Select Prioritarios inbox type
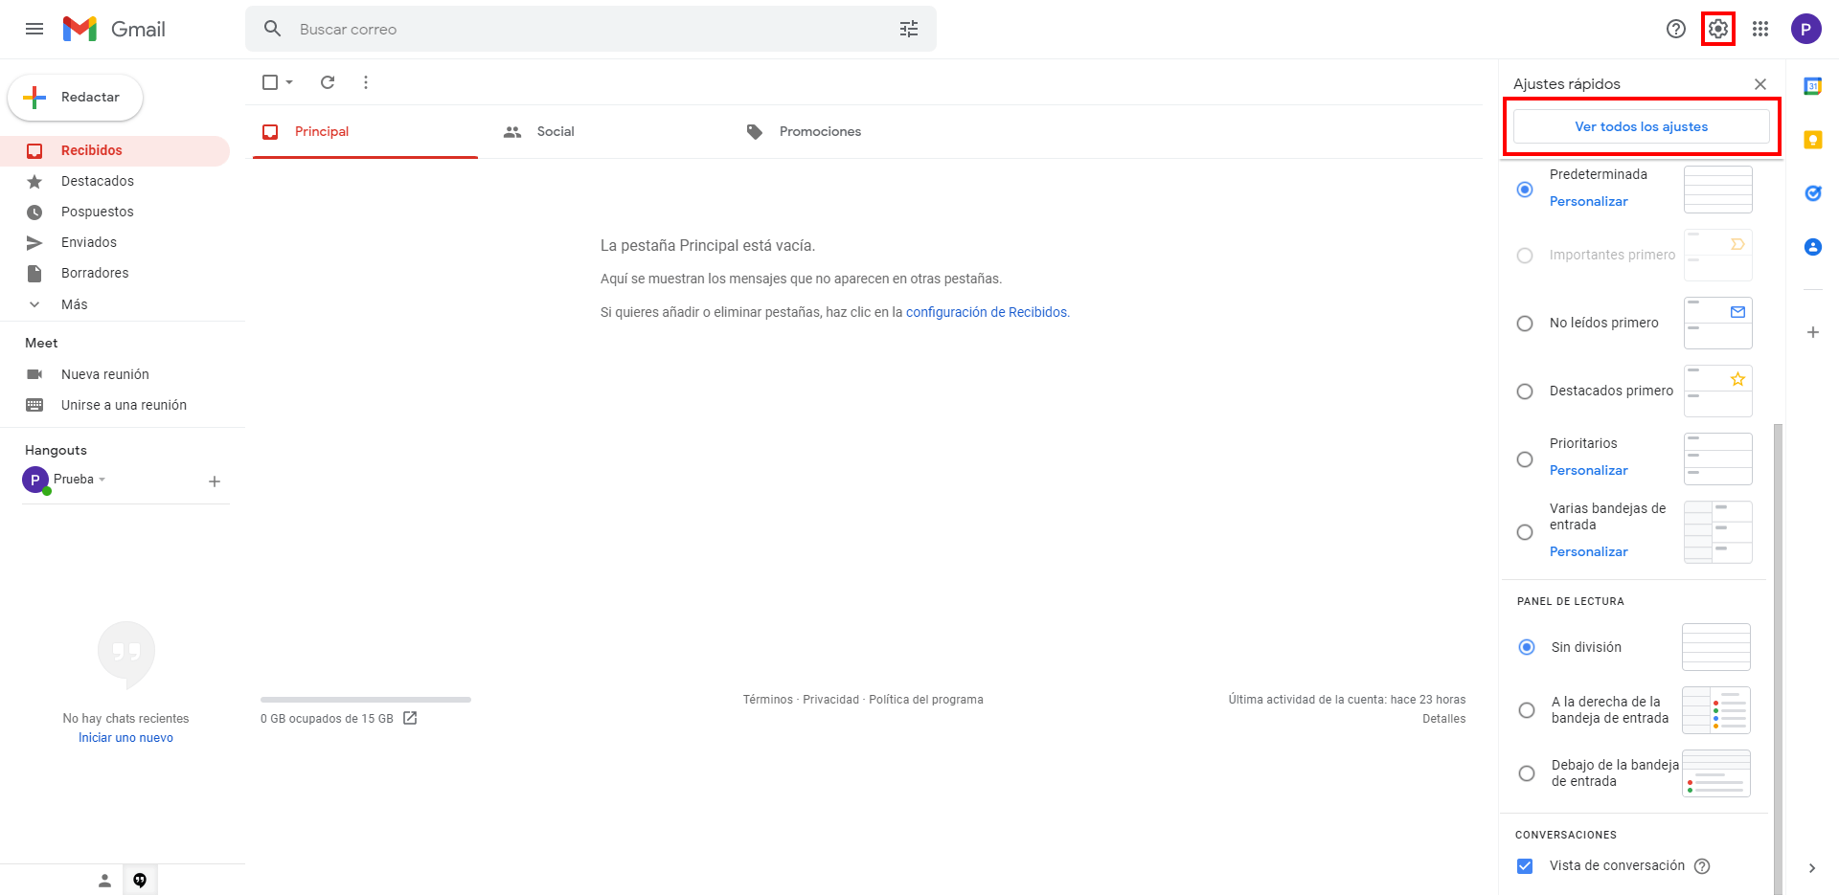The height and width of the screenshot is (895, 1839). pyautogui.click(x=1525, y=459)
